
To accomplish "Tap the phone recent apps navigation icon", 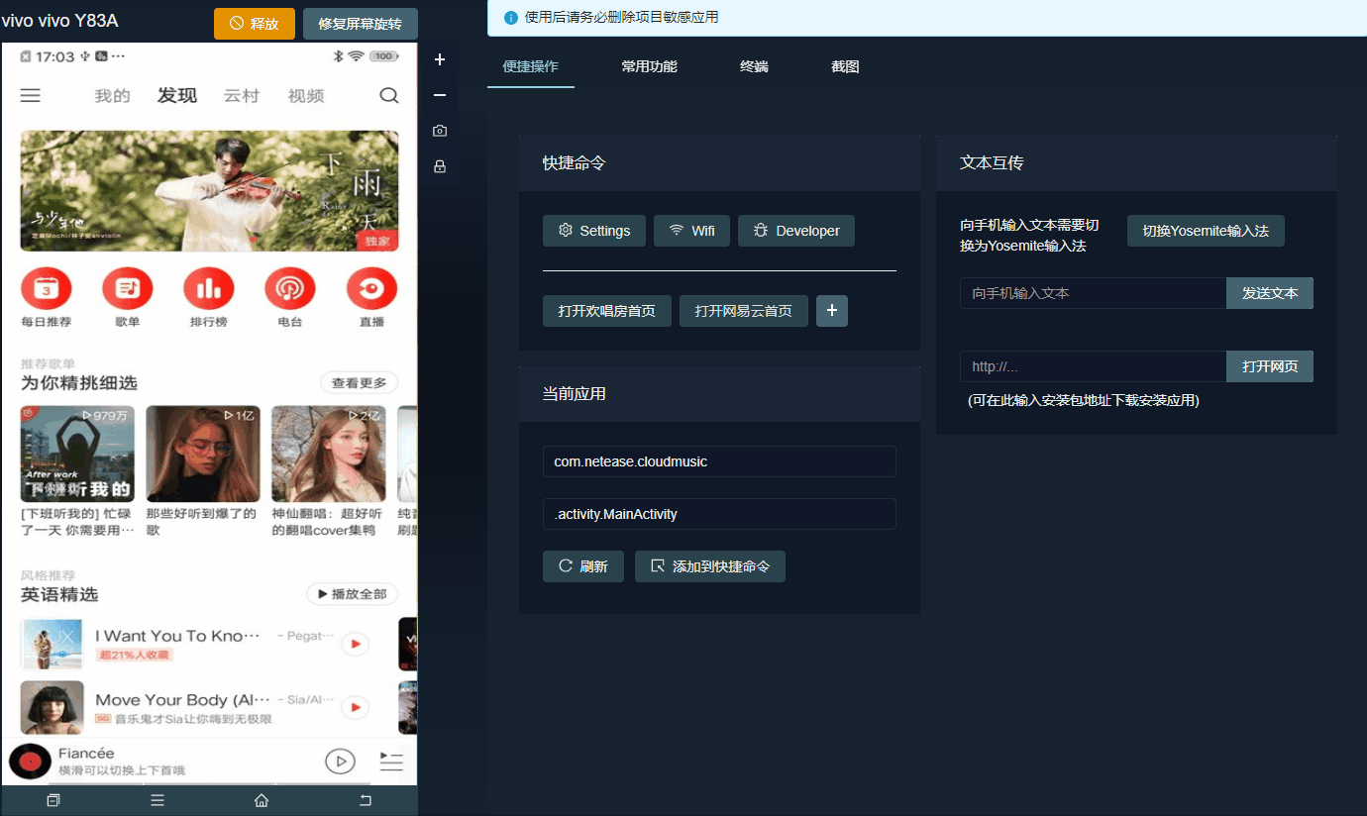I will click(53, 800).
